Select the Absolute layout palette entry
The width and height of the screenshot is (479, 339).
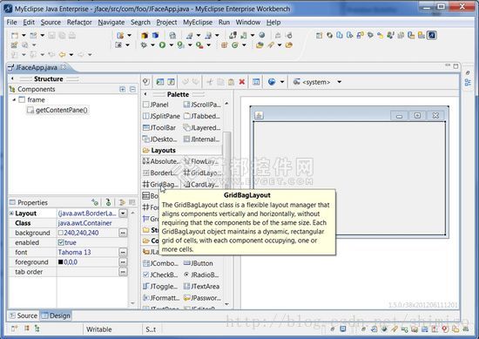161,161
